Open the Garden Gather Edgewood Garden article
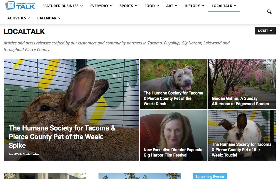280x179 pixels. click(x=240, y=101)
